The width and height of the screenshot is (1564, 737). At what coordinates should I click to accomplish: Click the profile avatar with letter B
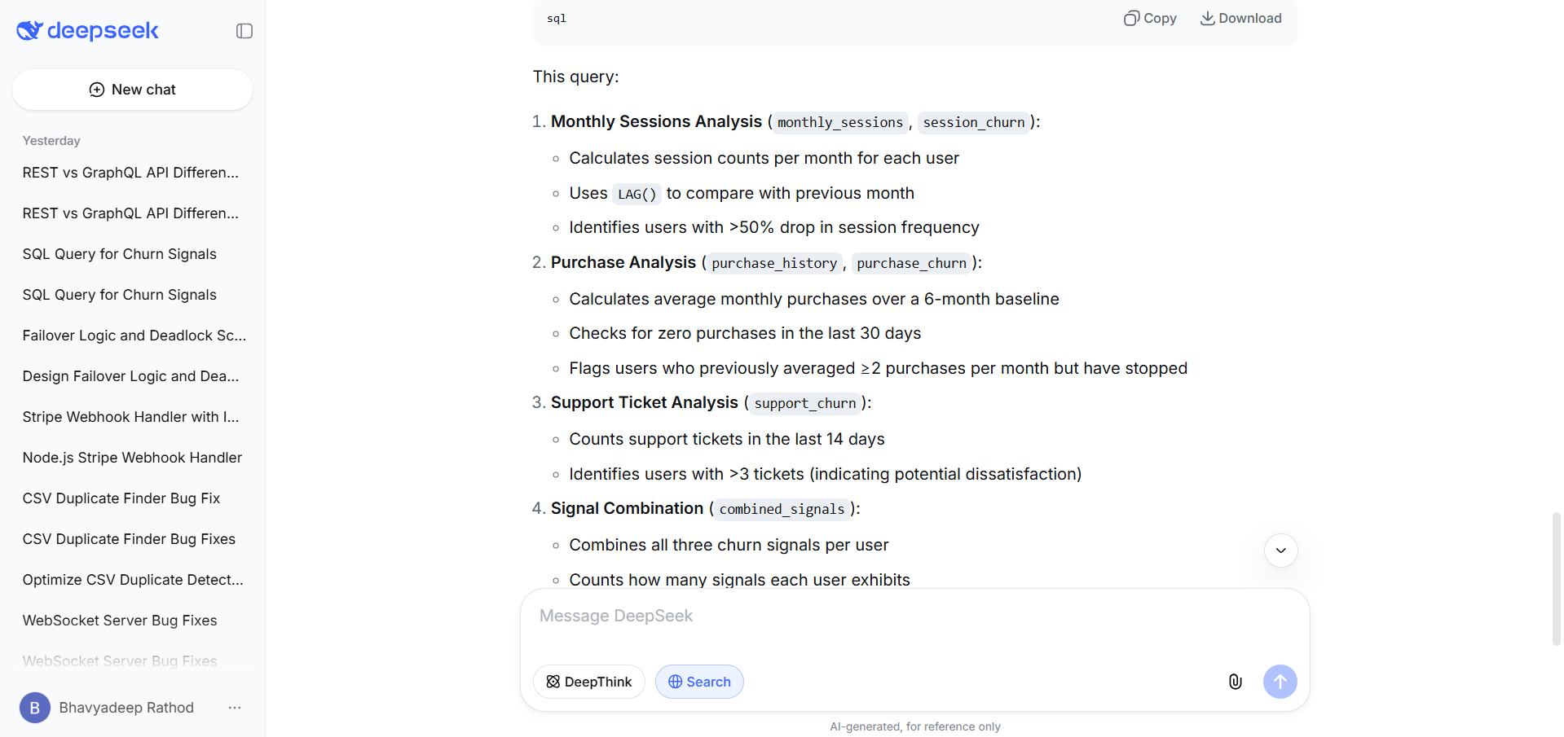[x=34, y=708]
